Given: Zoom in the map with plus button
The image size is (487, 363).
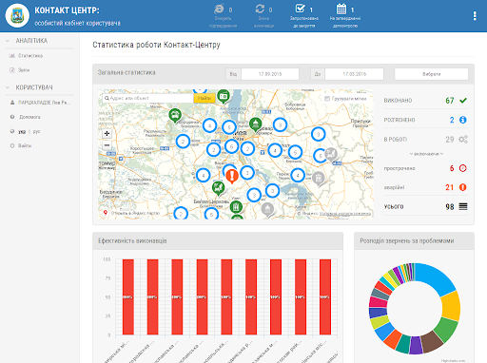Looking at the screenshot, I should click(107, 134).
